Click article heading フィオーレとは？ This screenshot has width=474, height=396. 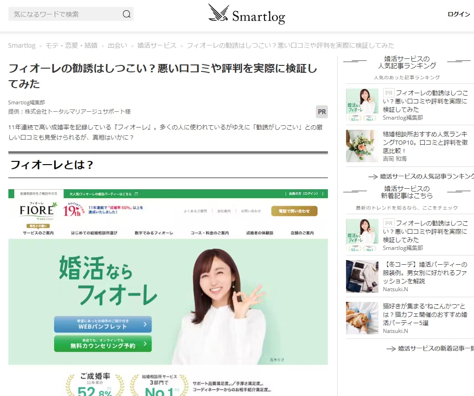coord(51,165)
